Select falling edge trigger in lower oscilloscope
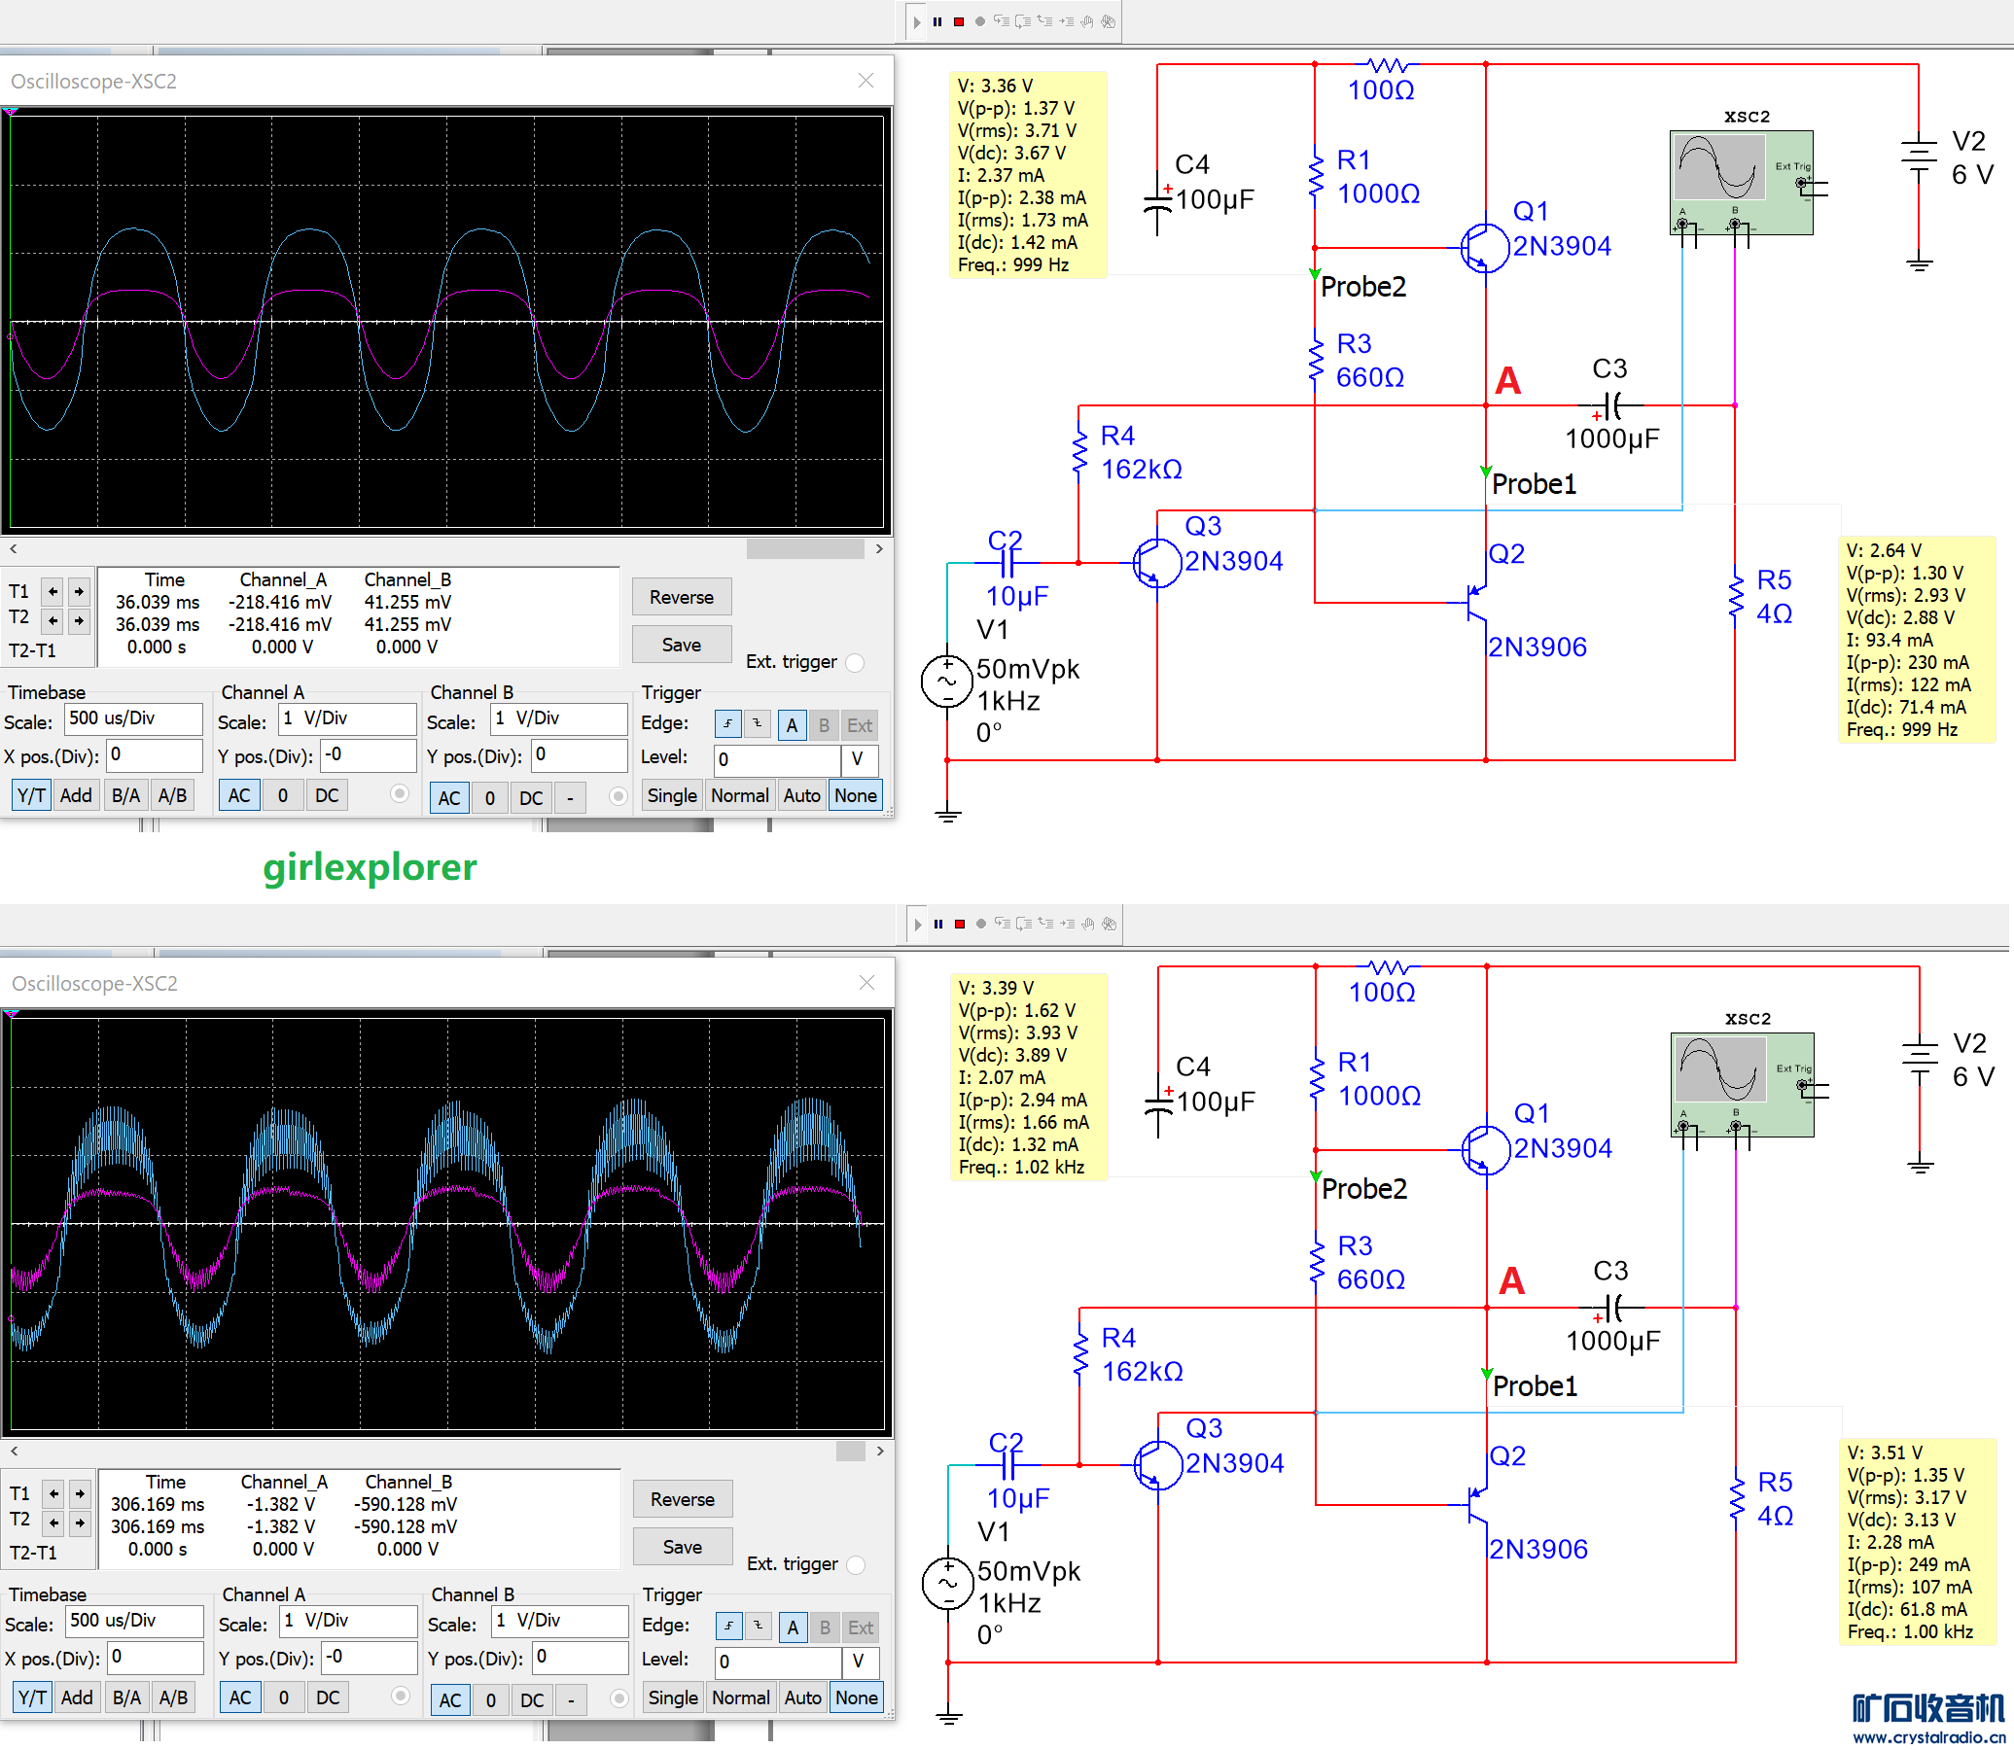 tap(758, 1627)
